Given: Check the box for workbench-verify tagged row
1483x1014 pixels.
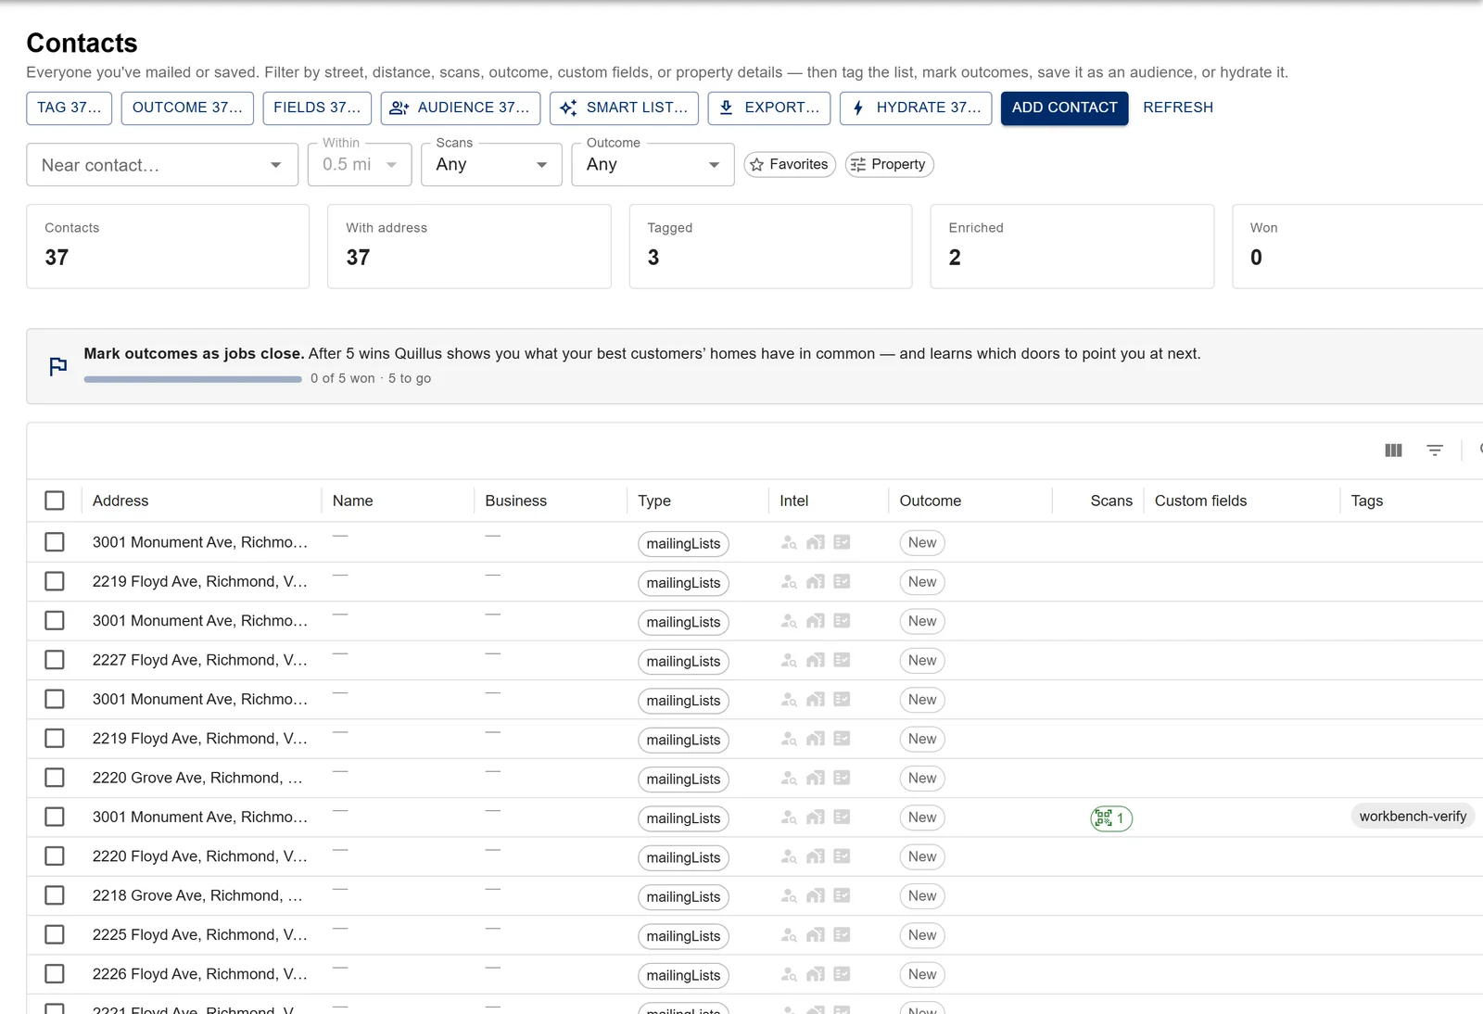Looking at the screenshot, I should (x=55, y=817).
